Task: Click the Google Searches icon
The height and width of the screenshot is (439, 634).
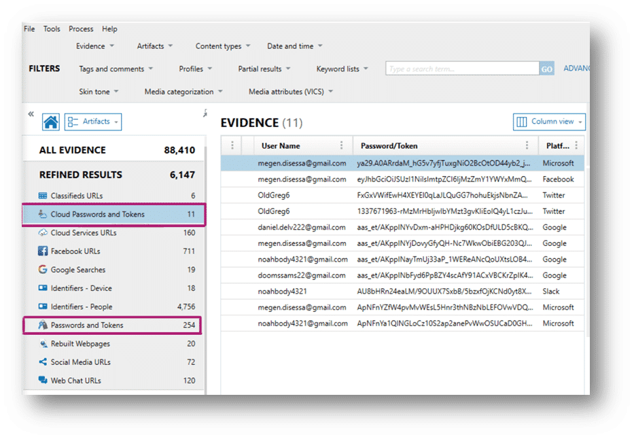Action: 43,270
